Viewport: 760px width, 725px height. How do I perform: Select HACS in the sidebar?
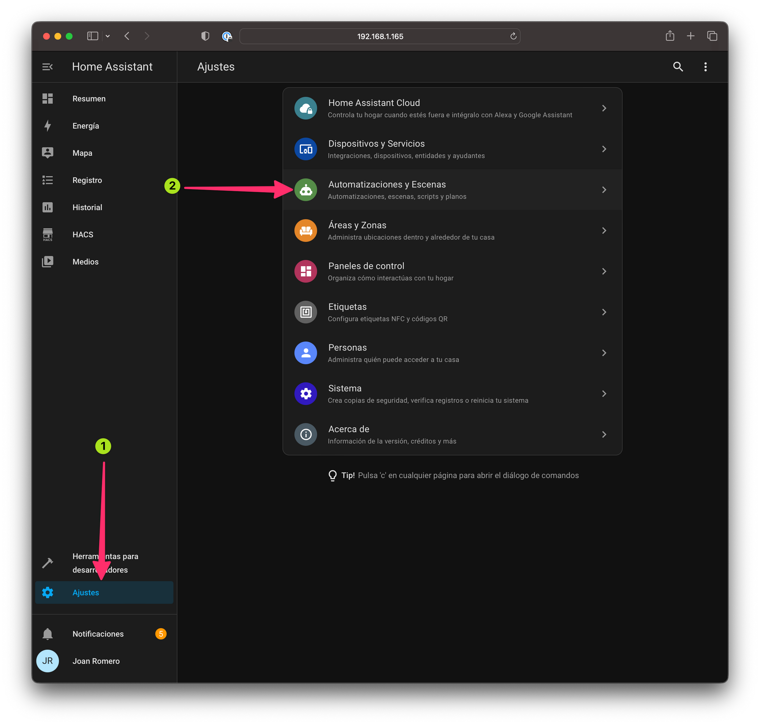pyautogui.click(x=104, y=235)
